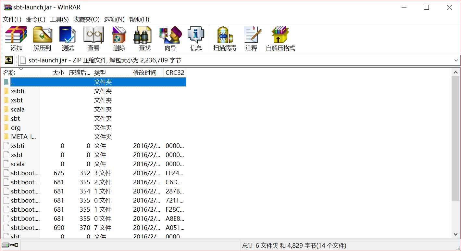Select the '..' parent folder row

point(94,82)
